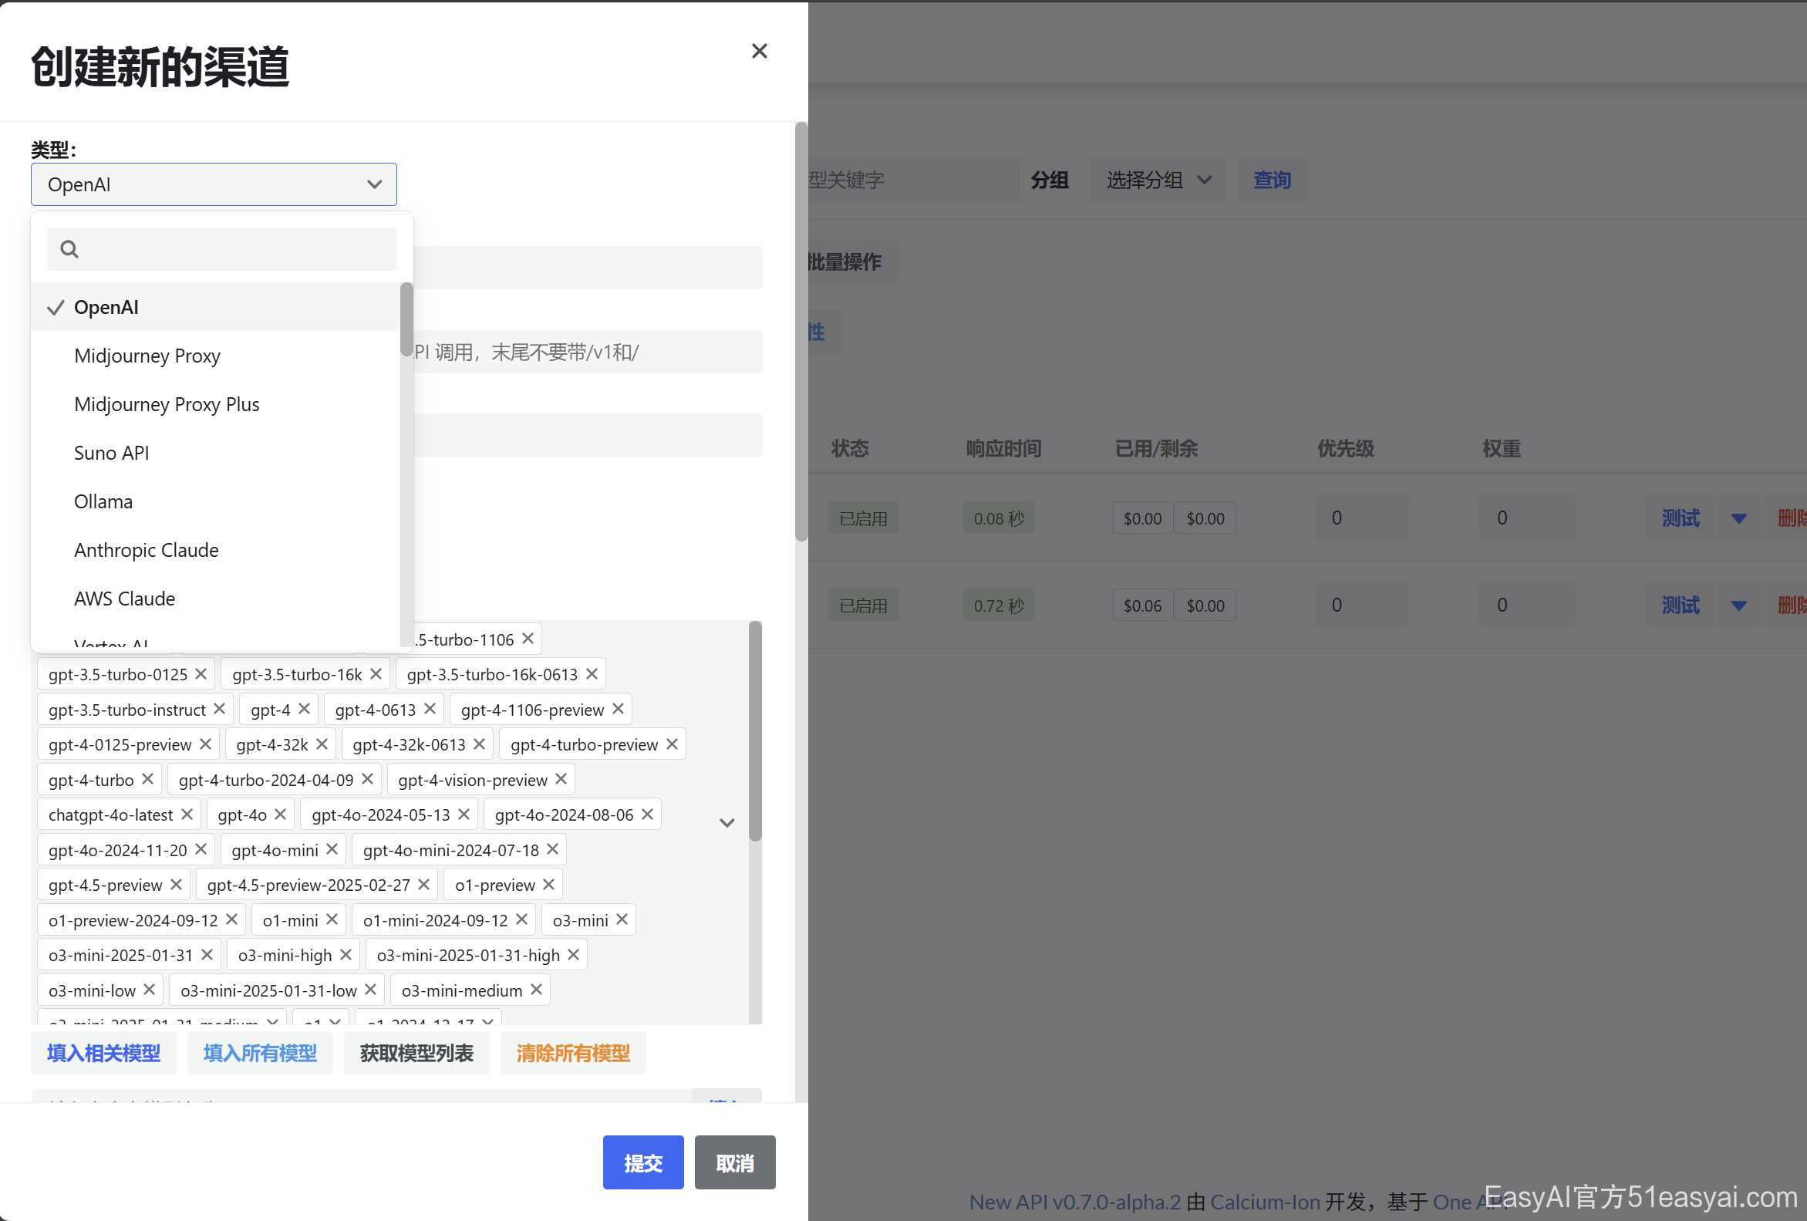Remove the gpt-3.5-turbo-1106 model tag
This screenshot has height=1221, width=1807.
pos(528,639)
